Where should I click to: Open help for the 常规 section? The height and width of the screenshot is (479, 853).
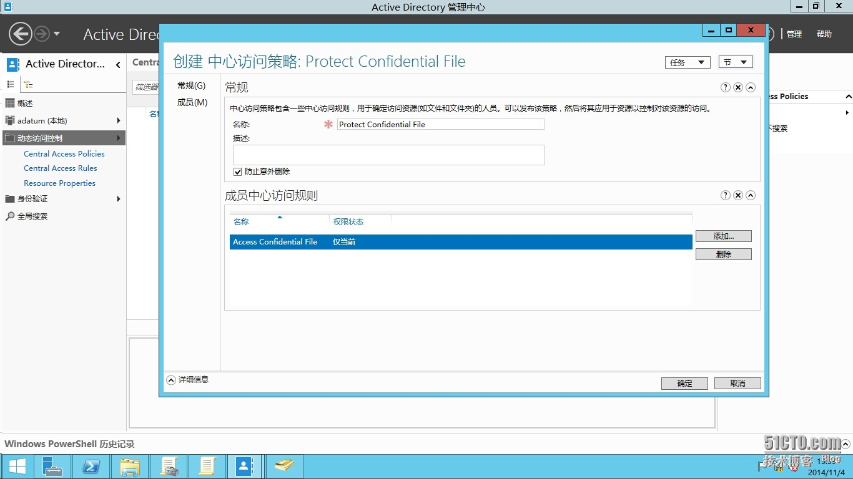coord(726,87)
